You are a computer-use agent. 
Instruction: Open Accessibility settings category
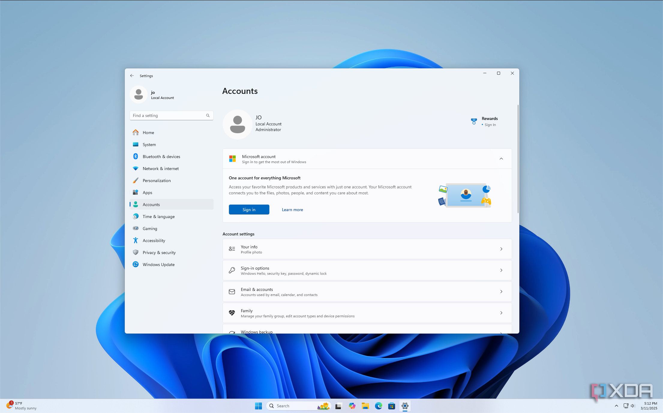click(x=171, y=241)
